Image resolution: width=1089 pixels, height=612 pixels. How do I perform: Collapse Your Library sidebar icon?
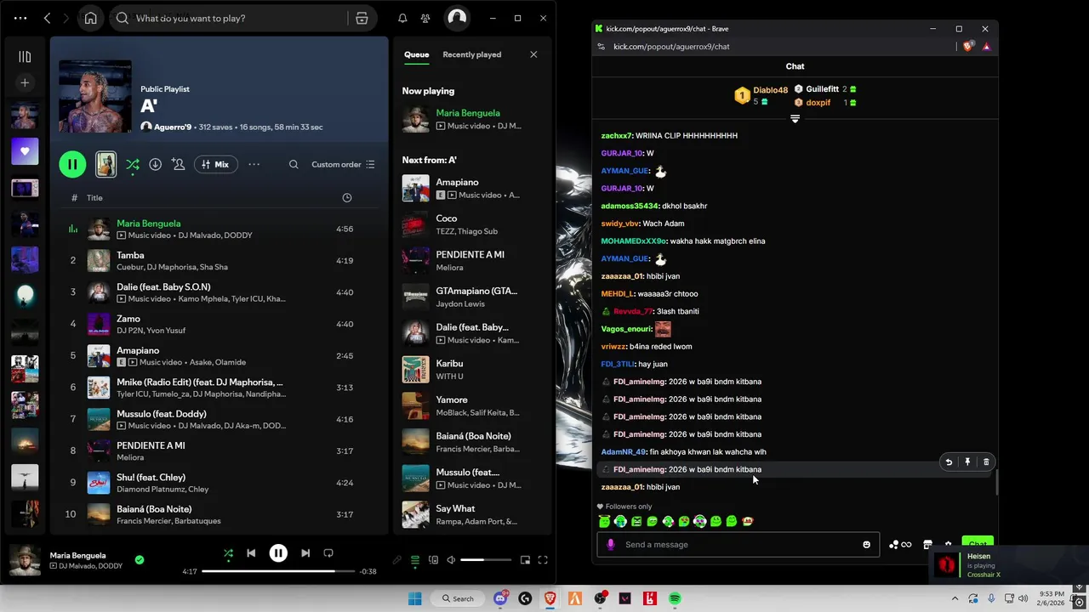(x=25, y=56)
